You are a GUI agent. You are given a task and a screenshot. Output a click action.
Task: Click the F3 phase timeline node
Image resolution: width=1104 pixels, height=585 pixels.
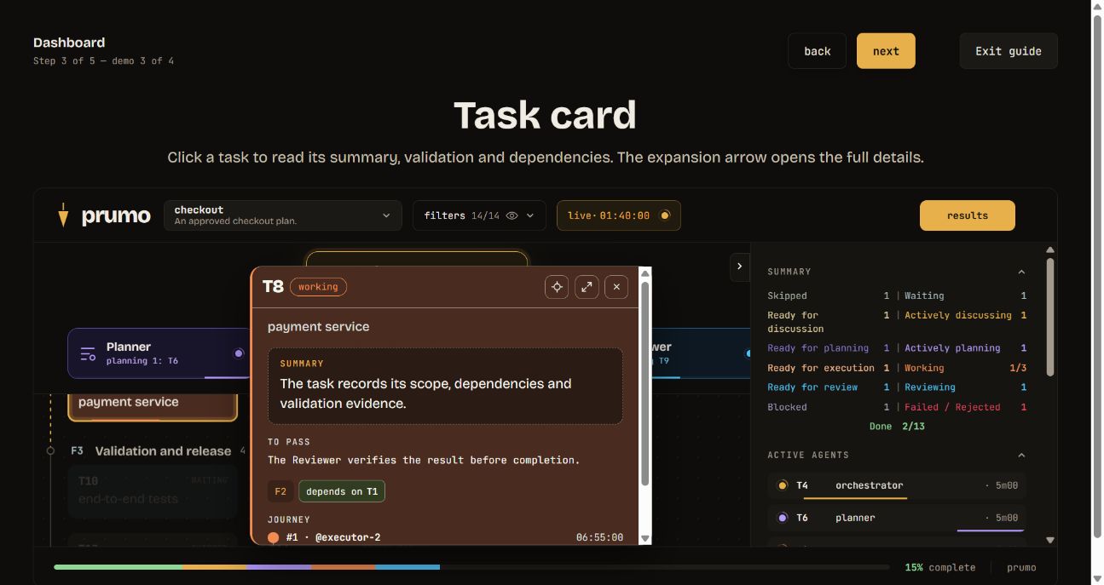pyautogui.click(x=50, y=450)
